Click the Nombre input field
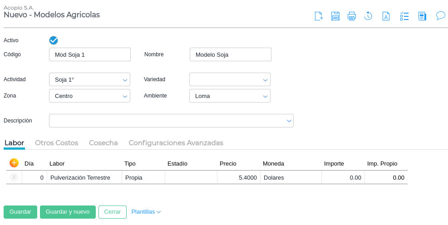Image resolution: width=448 pixels, height=225 pixels. [230, 54]
